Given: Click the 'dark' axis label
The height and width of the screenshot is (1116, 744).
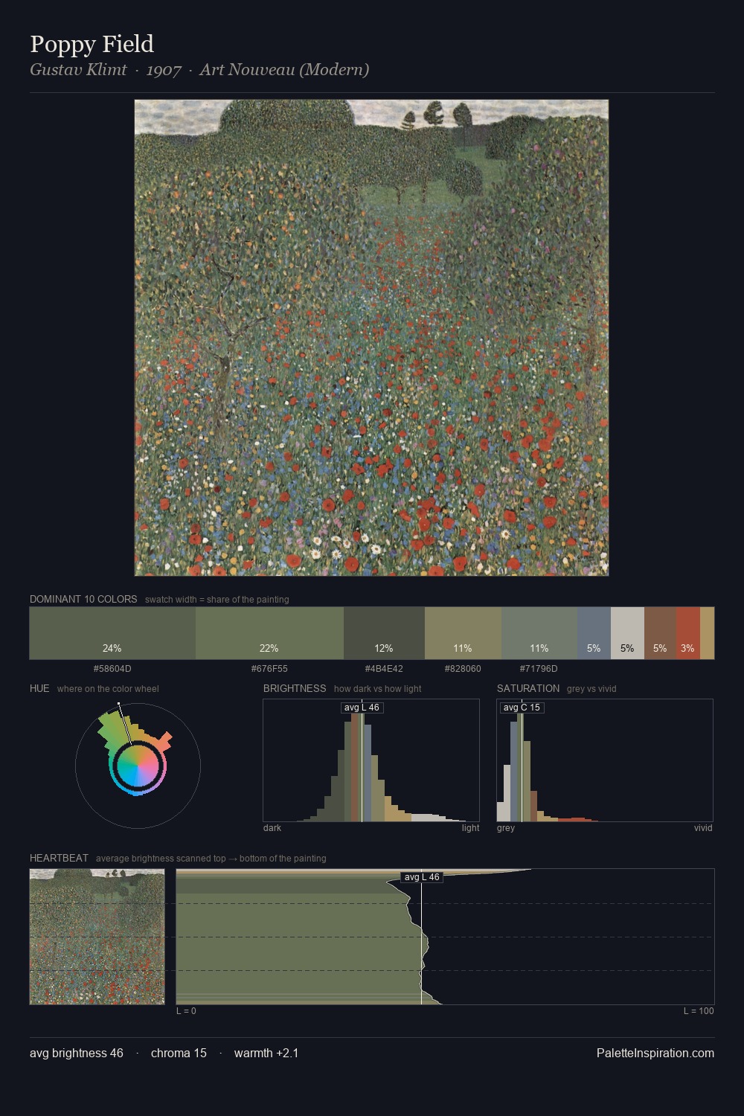Looking at the screenshot, I should (x=272, y=828).
